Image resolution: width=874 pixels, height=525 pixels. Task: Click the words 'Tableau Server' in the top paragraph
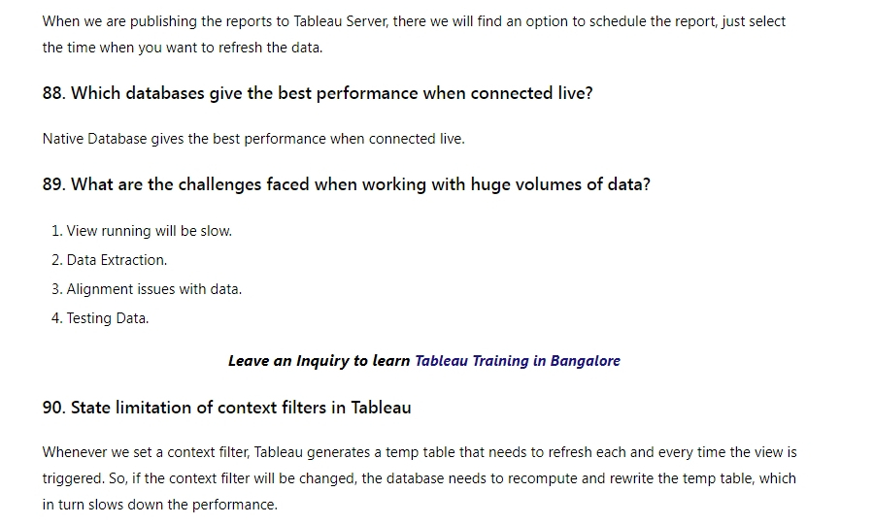click(340, 21)
